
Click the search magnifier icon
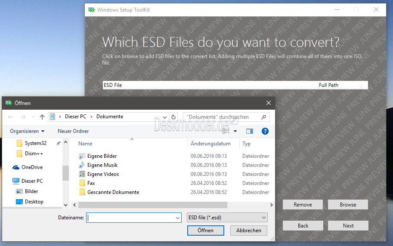pos(263,117)
